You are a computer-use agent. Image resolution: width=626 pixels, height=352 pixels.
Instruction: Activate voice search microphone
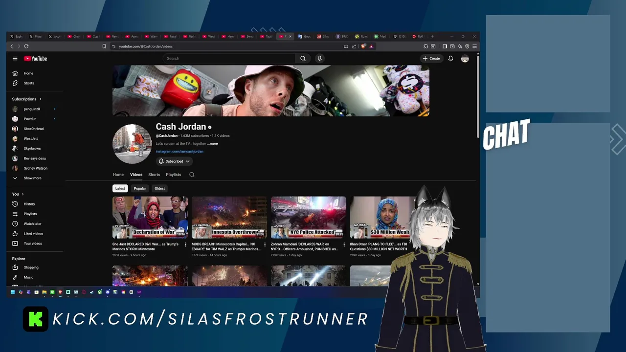(x=319, y=59)
